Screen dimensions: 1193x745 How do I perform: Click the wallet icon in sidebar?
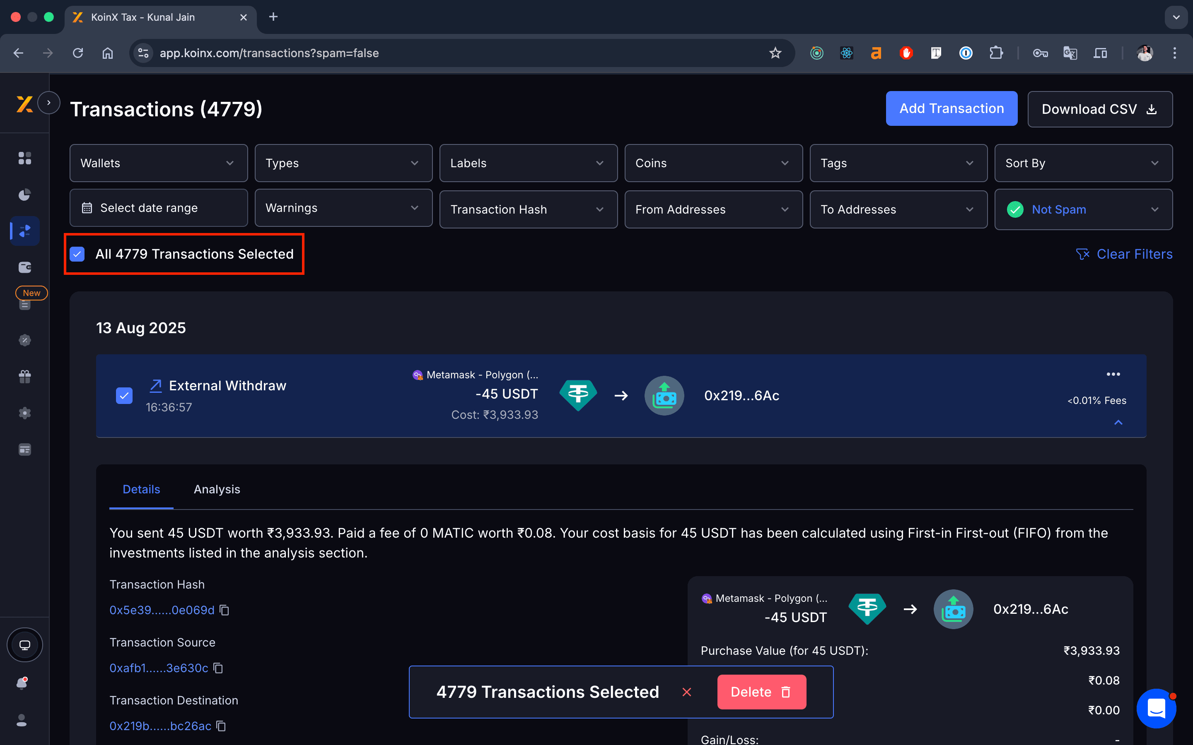tap(25, 267)
